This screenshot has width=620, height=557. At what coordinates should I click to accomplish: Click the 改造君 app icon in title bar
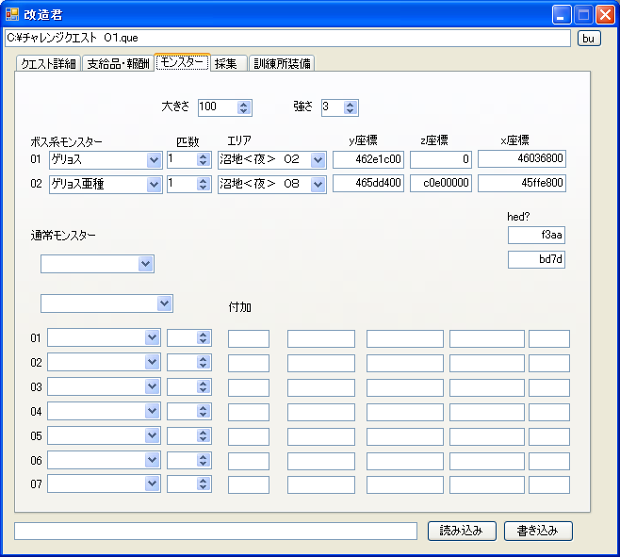point(12,14)
